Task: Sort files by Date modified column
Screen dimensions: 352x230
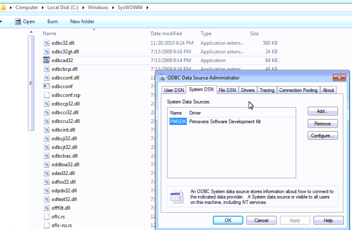Action: click(x=166, y=34)
